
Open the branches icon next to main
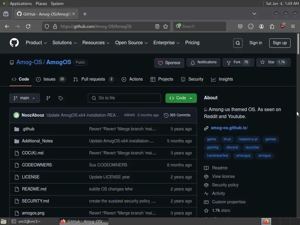coord(48,98)
